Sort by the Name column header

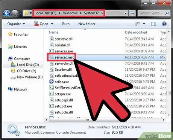click(x=53, y=32)
